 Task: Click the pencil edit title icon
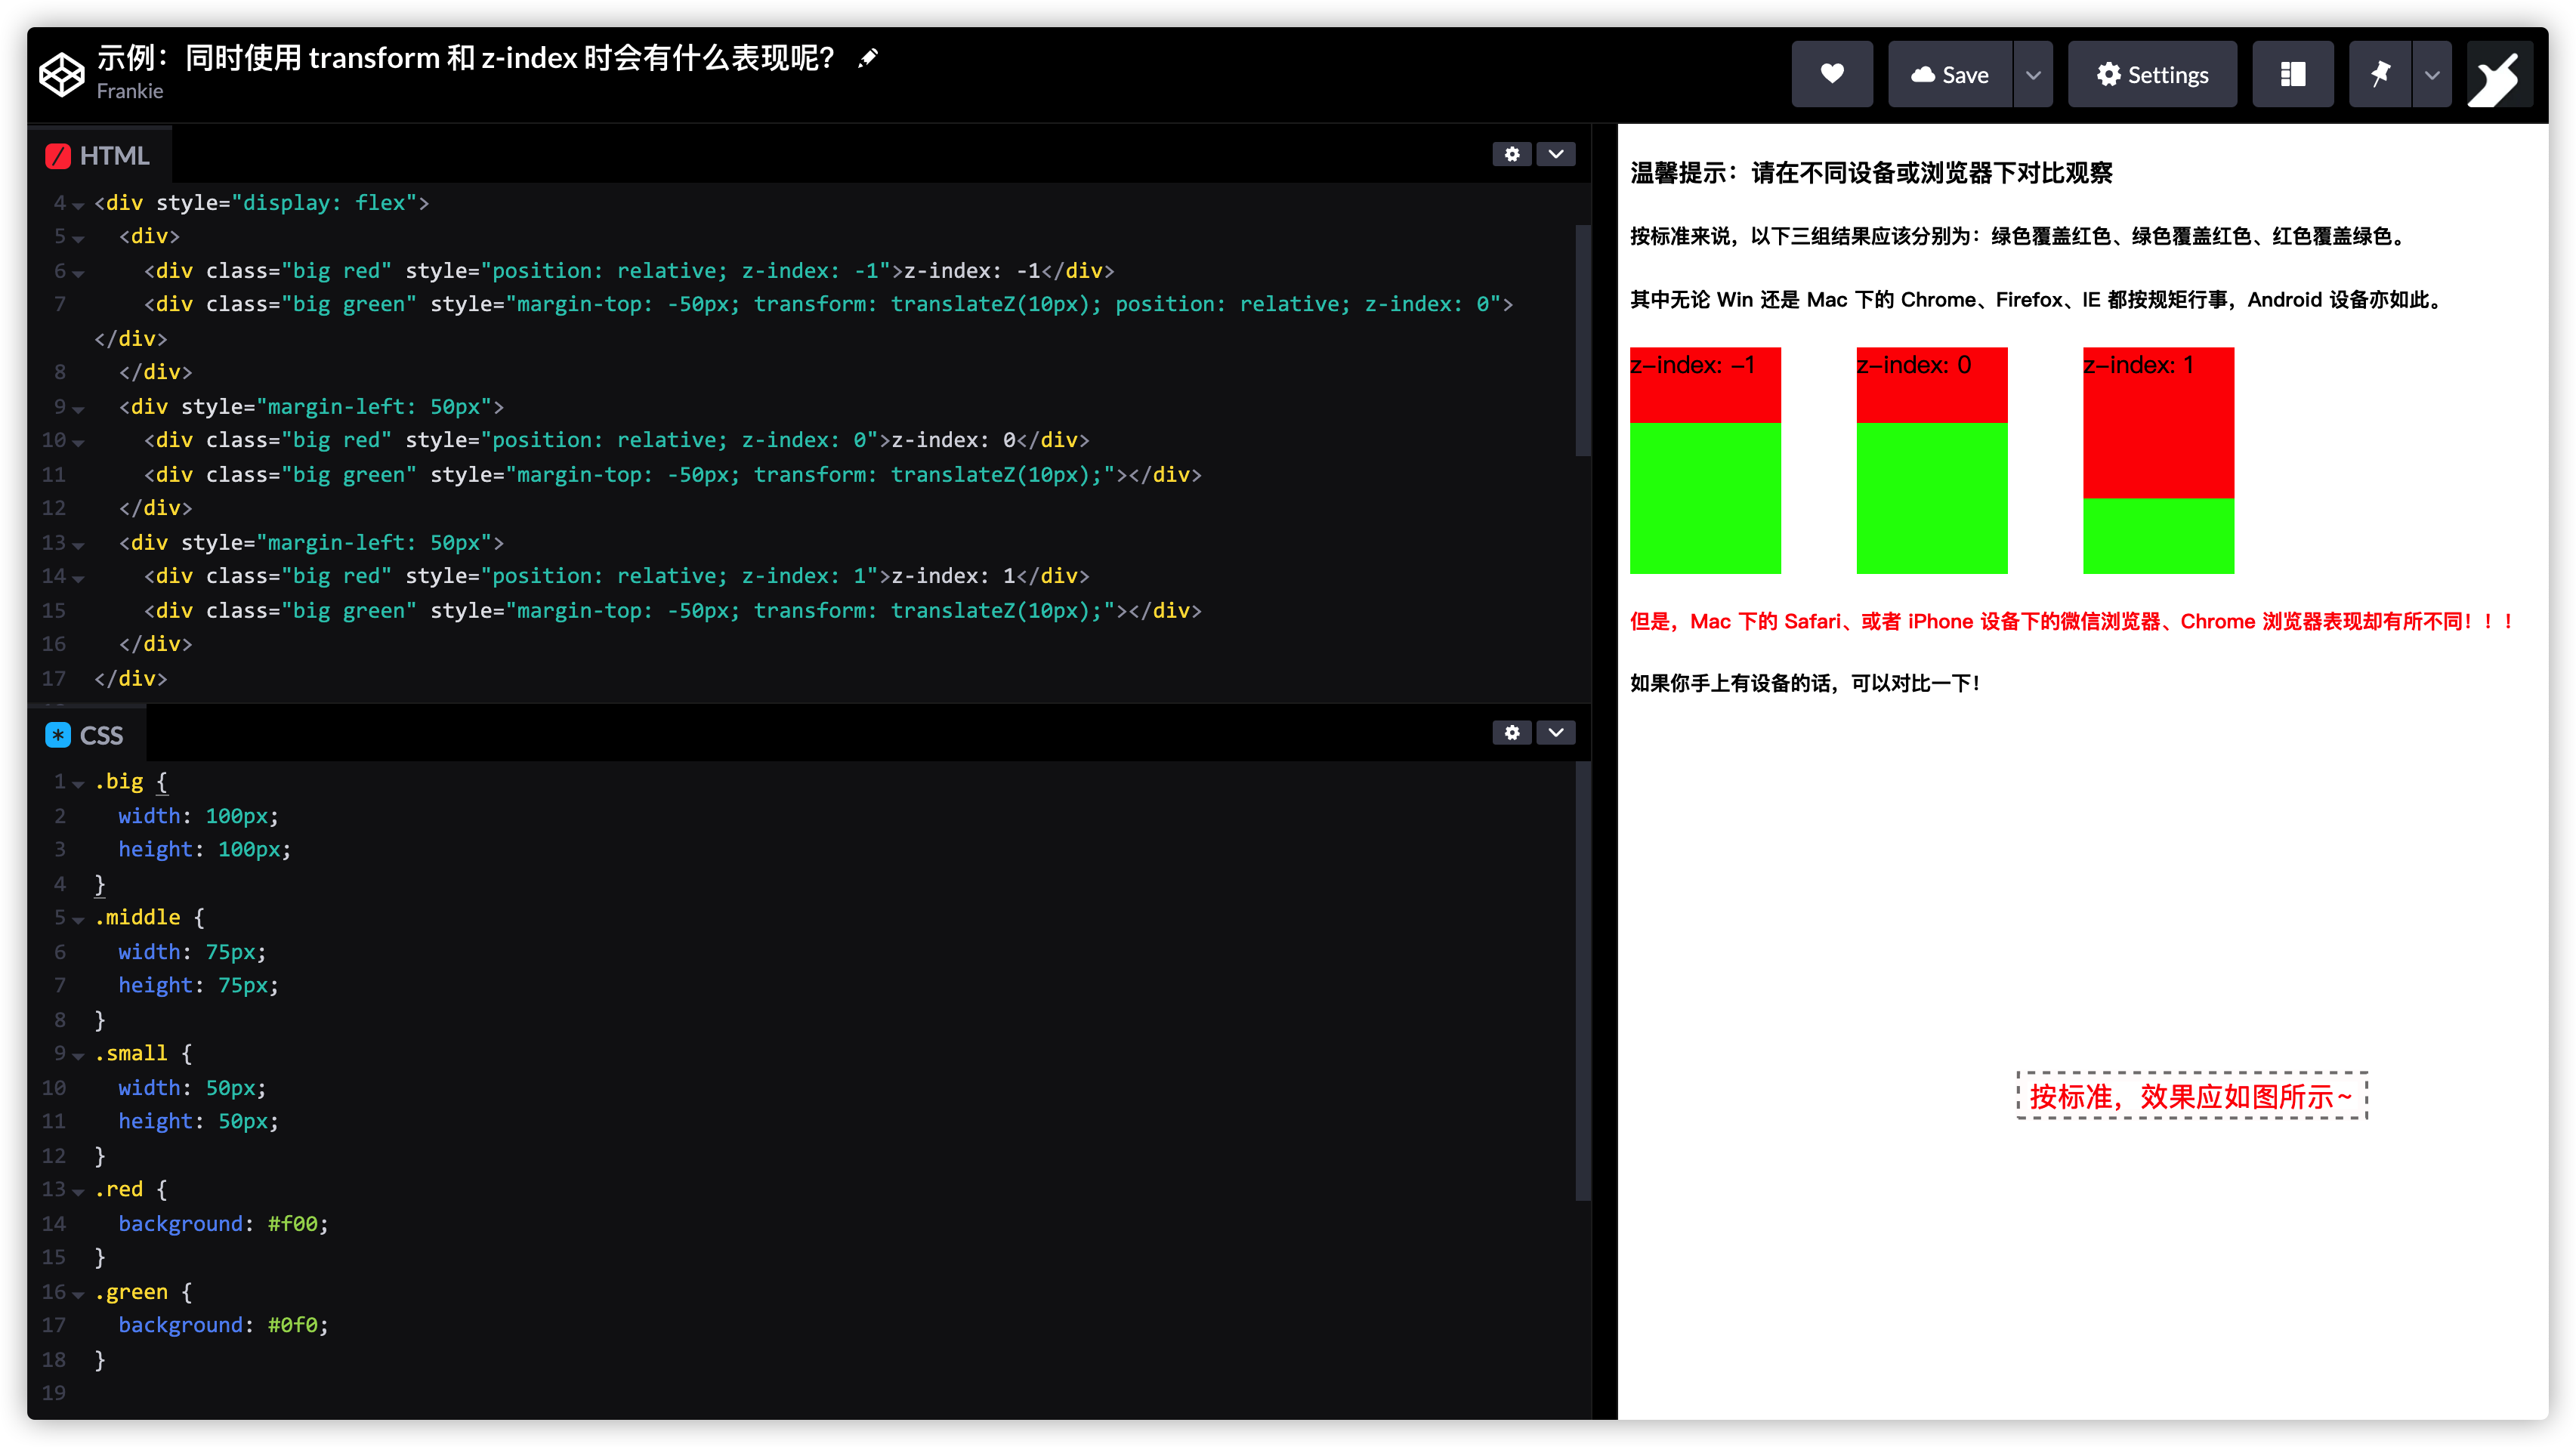click(868, 58)
